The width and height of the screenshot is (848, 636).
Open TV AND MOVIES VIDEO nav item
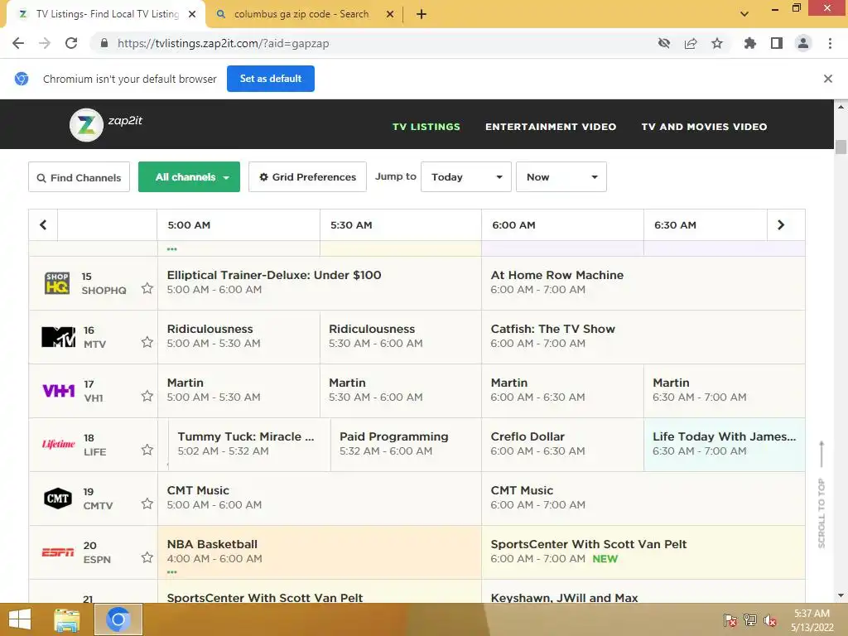704,127
